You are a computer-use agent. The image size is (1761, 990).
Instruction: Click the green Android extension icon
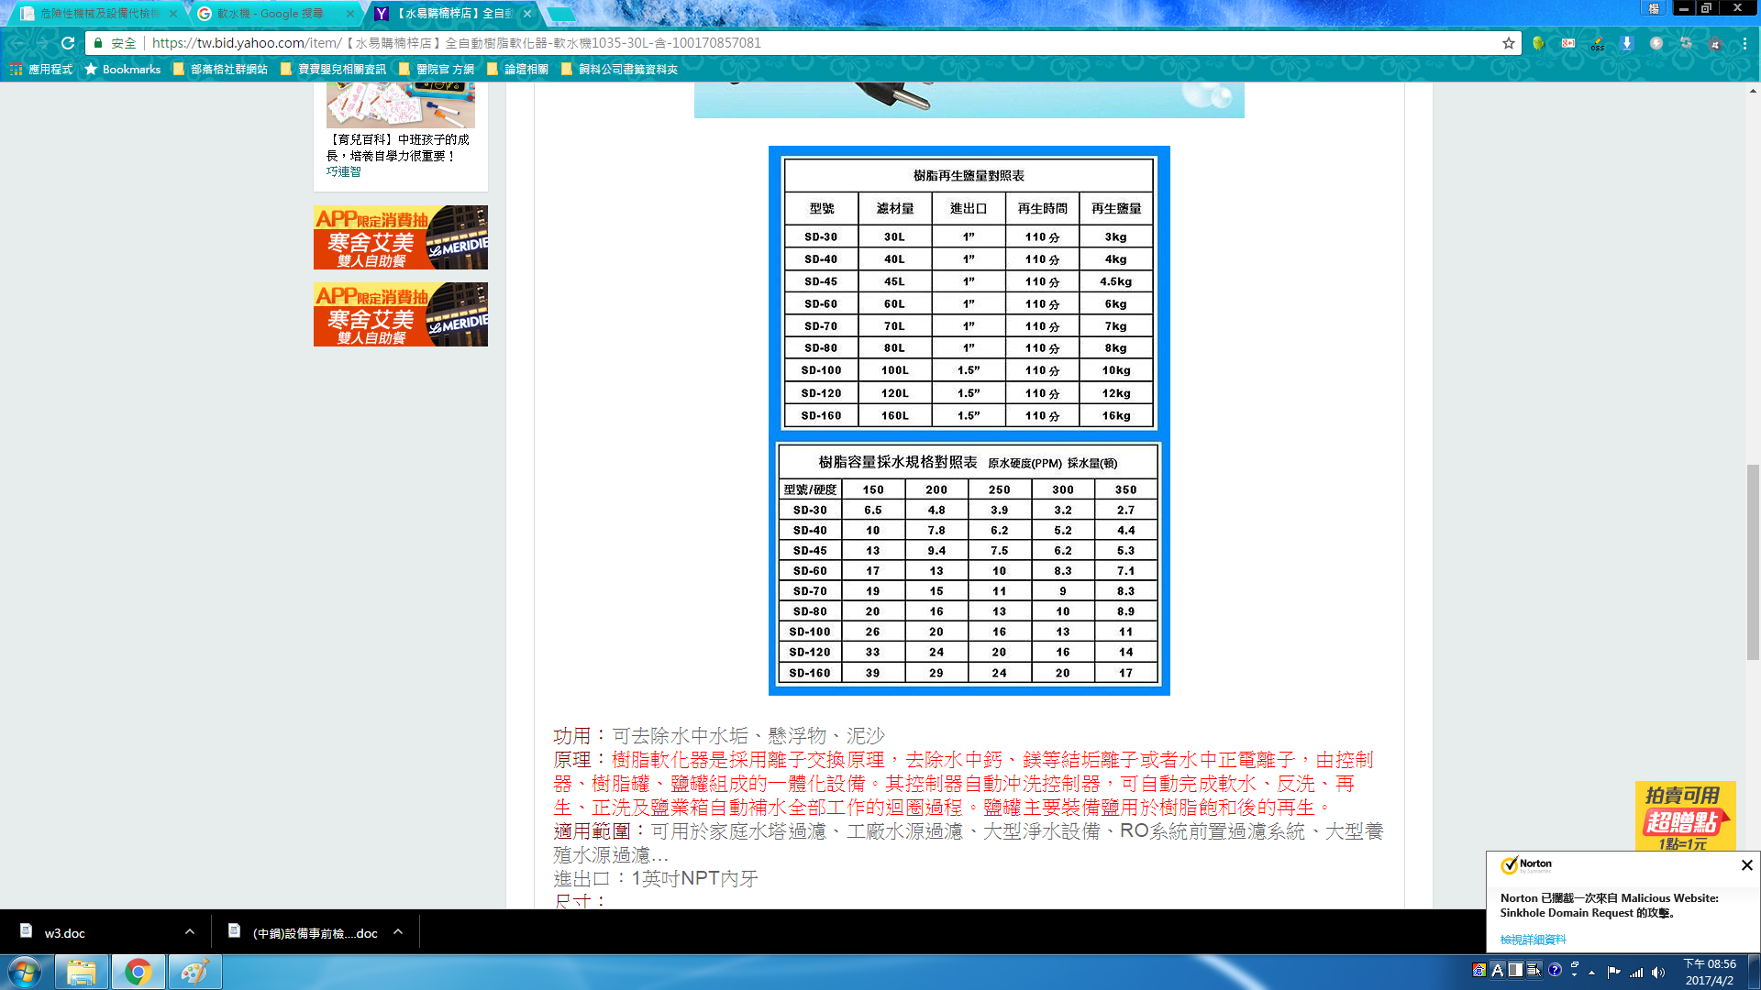(1539, 43)
